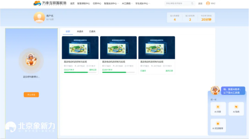Click the large user avatar photo
The width and height of the screenshot is (249, 139).
coord(39,17)
